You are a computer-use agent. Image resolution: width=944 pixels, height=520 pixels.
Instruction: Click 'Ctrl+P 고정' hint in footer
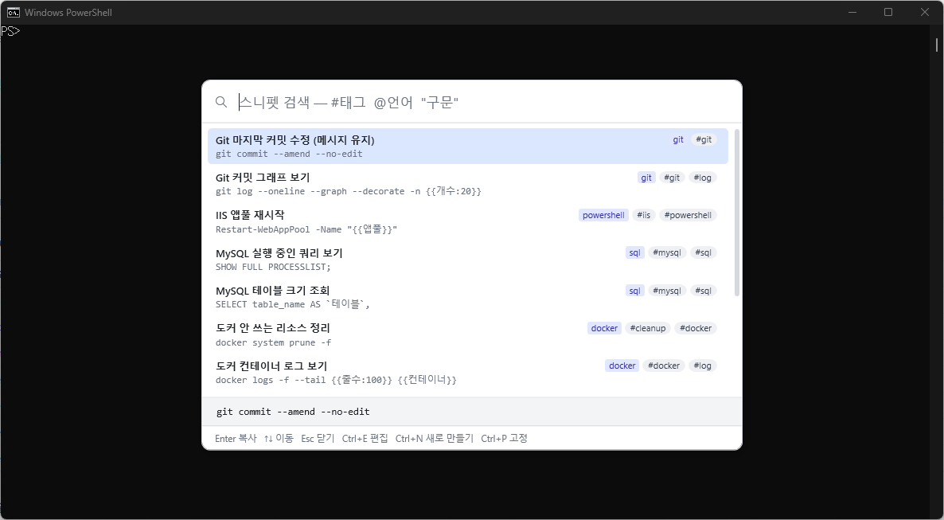click(504, 438)
